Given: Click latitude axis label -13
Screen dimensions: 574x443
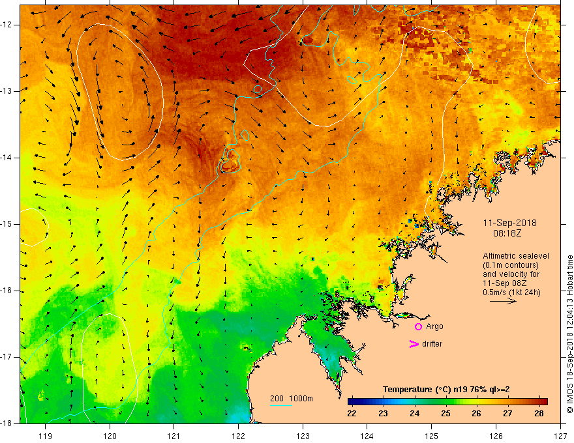Looking at the screenshot, I should 7,91.
